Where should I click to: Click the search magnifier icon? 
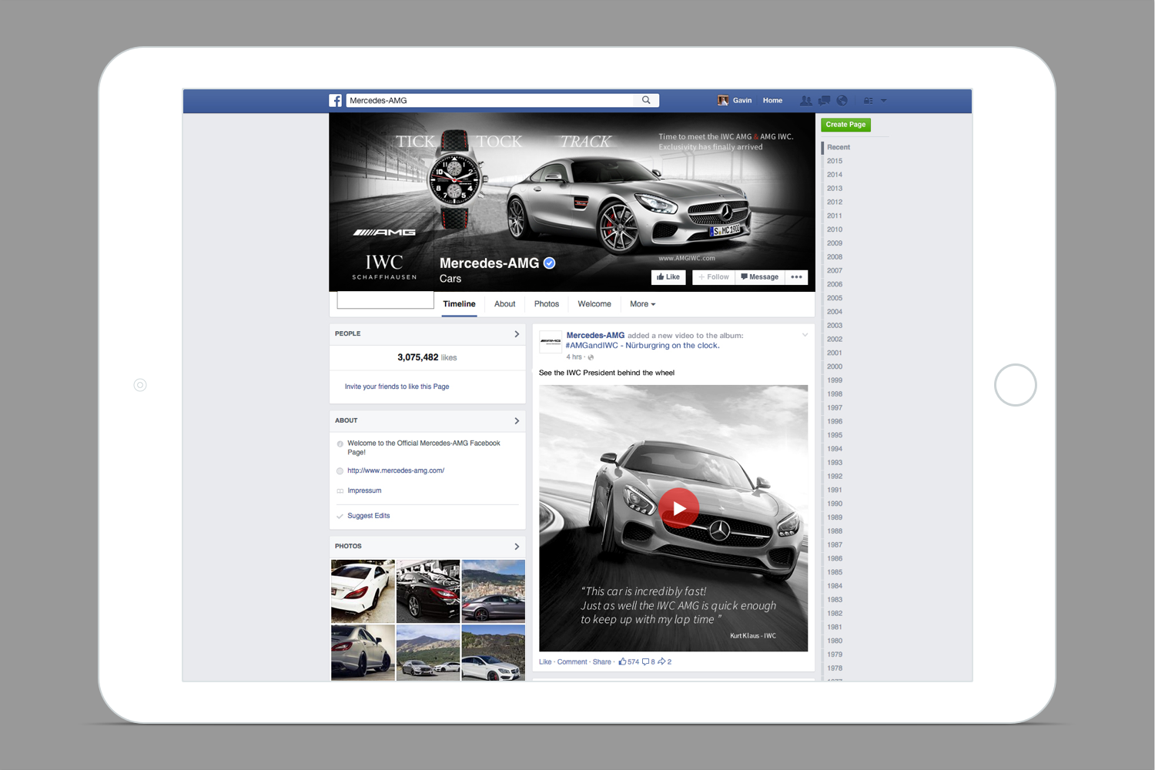click(x=646, y=100)
